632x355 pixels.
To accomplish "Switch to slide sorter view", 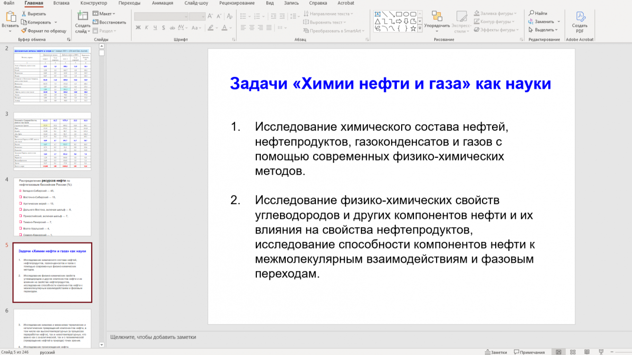I will 573,352.
